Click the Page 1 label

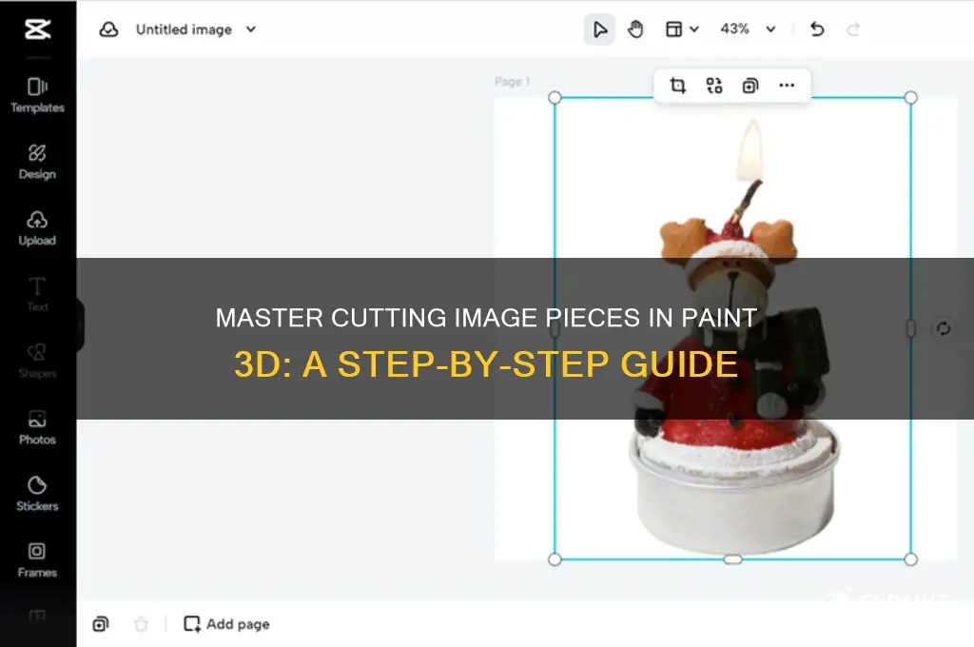click(512, 82)
